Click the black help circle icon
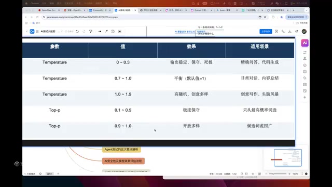This screenshot has height=187, width=332. coord(306,174)
